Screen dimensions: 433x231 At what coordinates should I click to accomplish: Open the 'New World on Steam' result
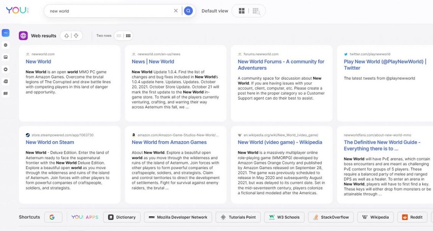(x=50, y=142)
